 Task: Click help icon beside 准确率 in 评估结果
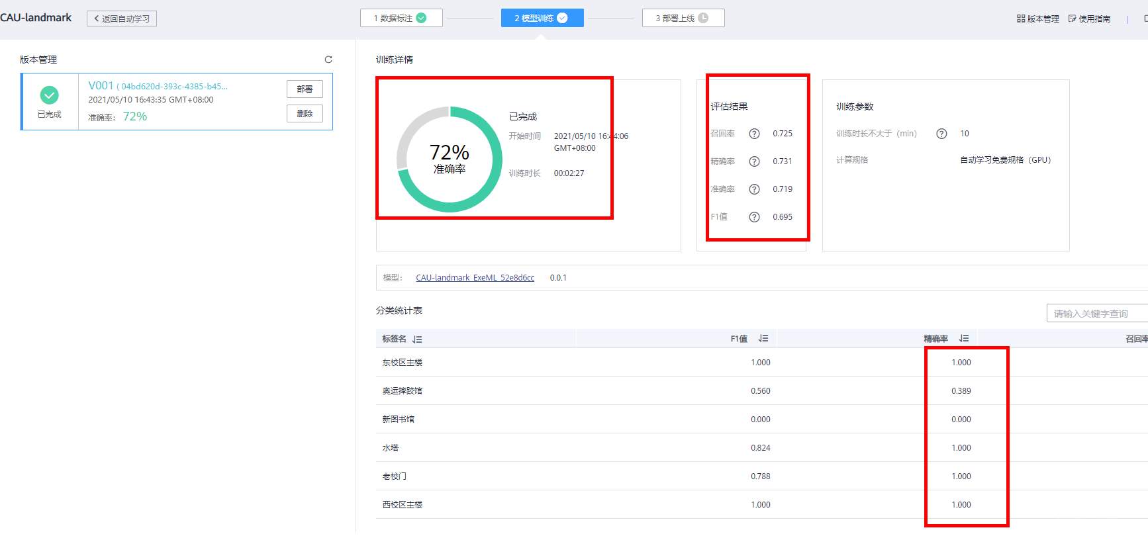pos(754,189)
